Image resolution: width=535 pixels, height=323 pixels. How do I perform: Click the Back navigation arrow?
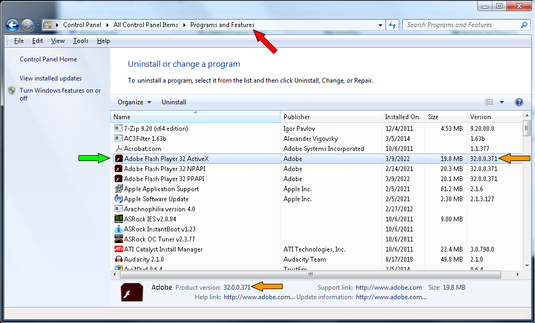coord(12,25)
